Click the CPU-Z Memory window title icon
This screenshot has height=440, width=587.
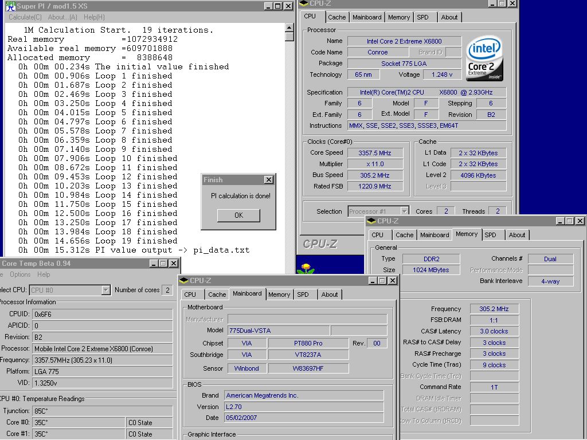371,221
